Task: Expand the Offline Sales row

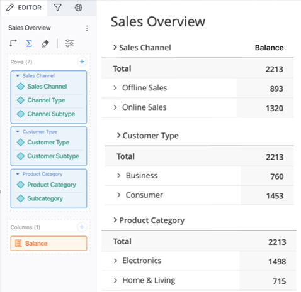Action: (x=115, y=88)
